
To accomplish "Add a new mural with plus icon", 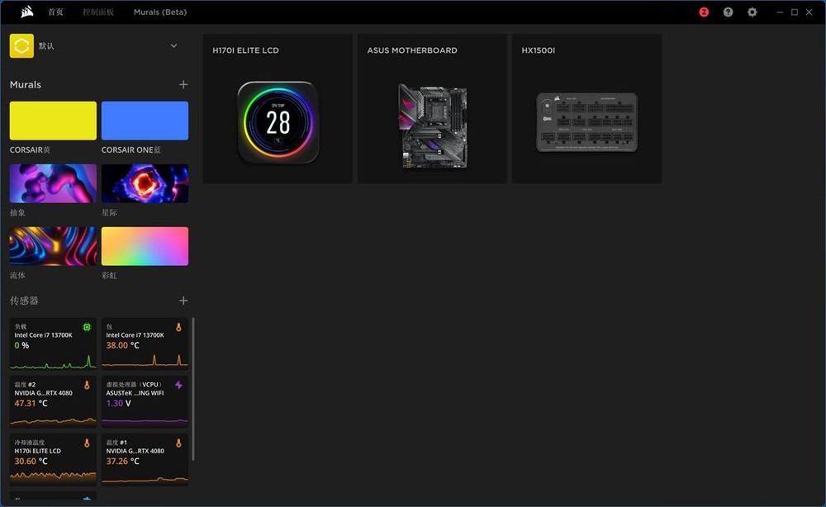I will [183, 85].
